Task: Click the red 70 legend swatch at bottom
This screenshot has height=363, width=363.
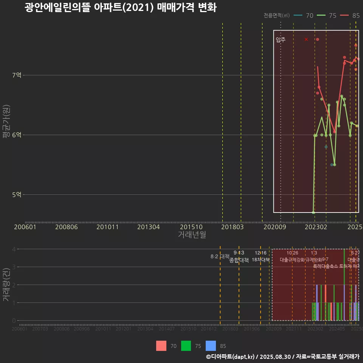Action: [161, 346]
